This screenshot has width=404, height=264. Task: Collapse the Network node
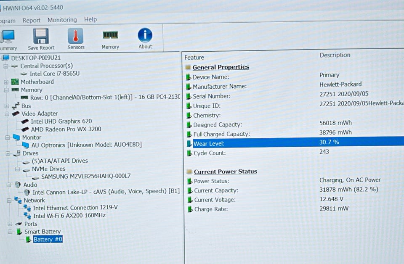click(x=9, y=201)
